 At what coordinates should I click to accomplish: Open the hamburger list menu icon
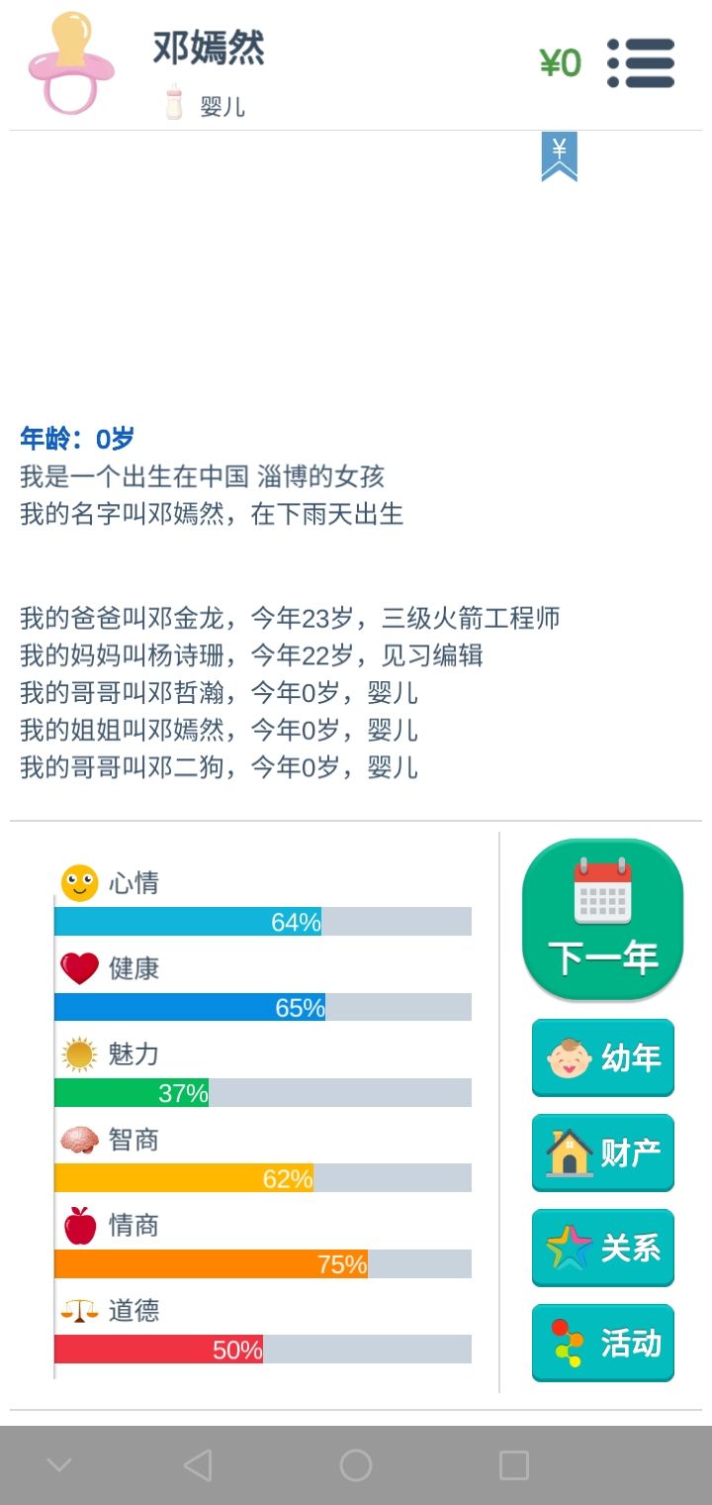[641, 63]
